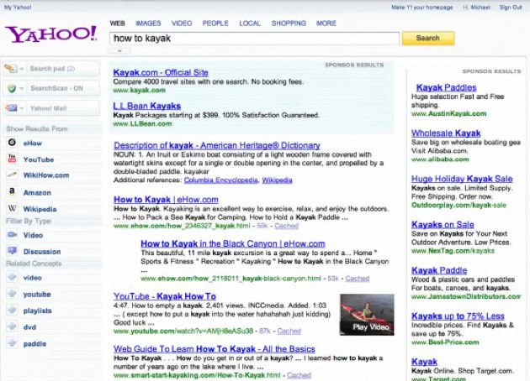Switch to the SHOPPING search tab
530x381 pixels.
[289, 23]
